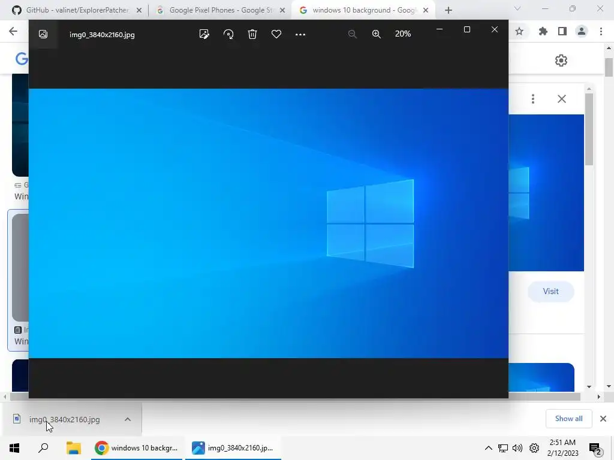This screenshot has height=460, width=614.
Task: Open the See more three-dot menu in Photos
Action: click(300, 34)
